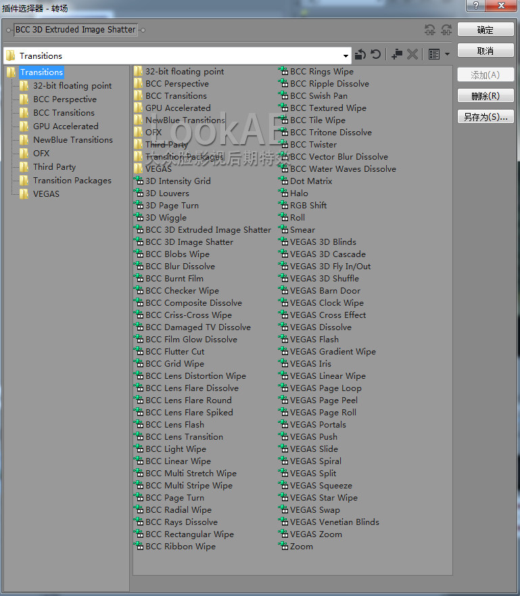Click the 取消 button
Screen dimensions: 520x596
point(486,51)
